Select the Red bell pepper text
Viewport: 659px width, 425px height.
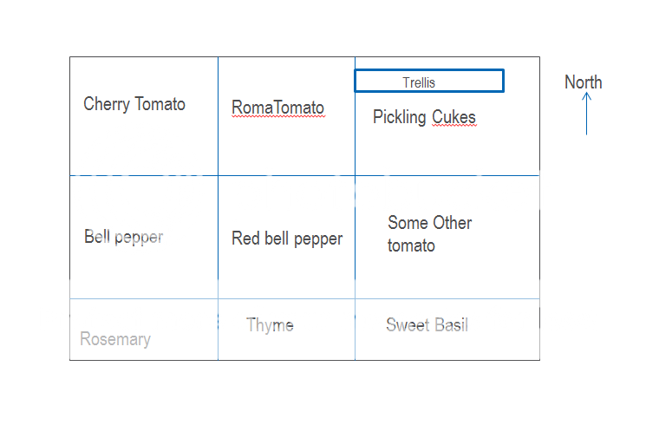click(x=287, y=239)
